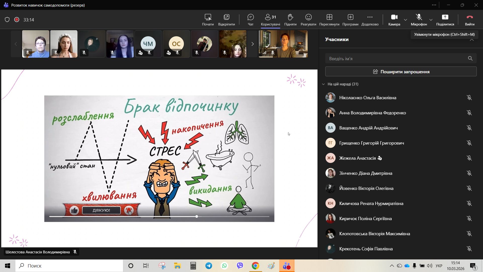Open the Telegram icon in the taskbar
This screenshot has width=483, height=272.
coord(209,266)
